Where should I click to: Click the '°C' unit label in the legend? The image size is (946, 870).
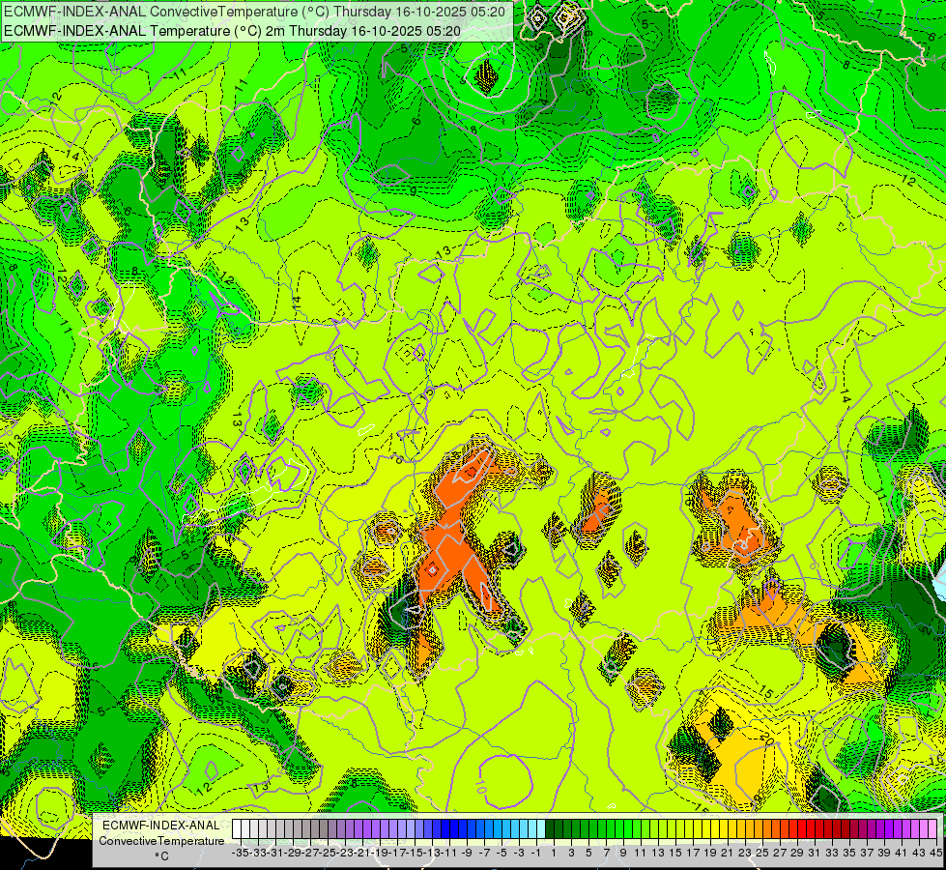(x=161, y=856)
